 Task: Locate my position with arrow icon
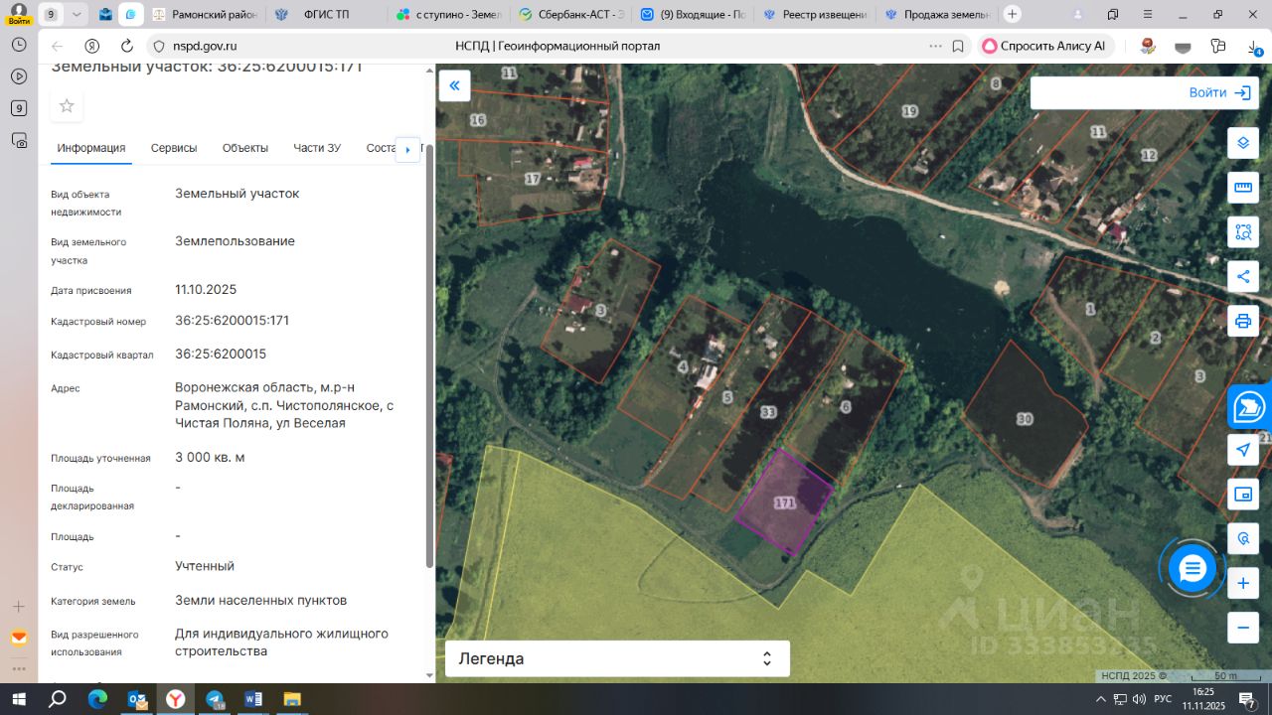coord(1242,450)
